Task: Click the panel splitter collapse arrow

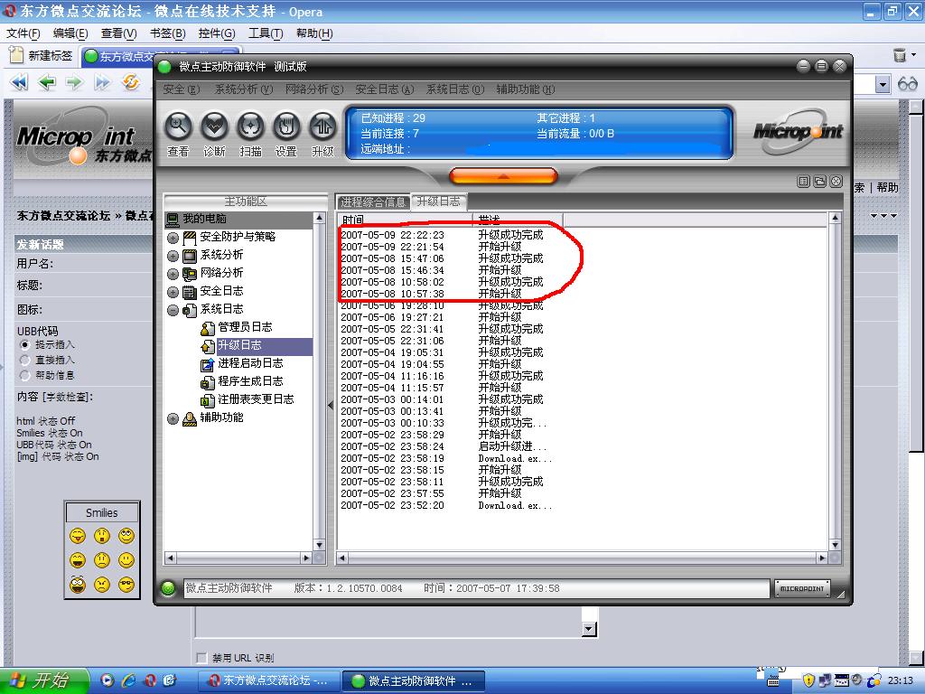Action: click(331, 405)
